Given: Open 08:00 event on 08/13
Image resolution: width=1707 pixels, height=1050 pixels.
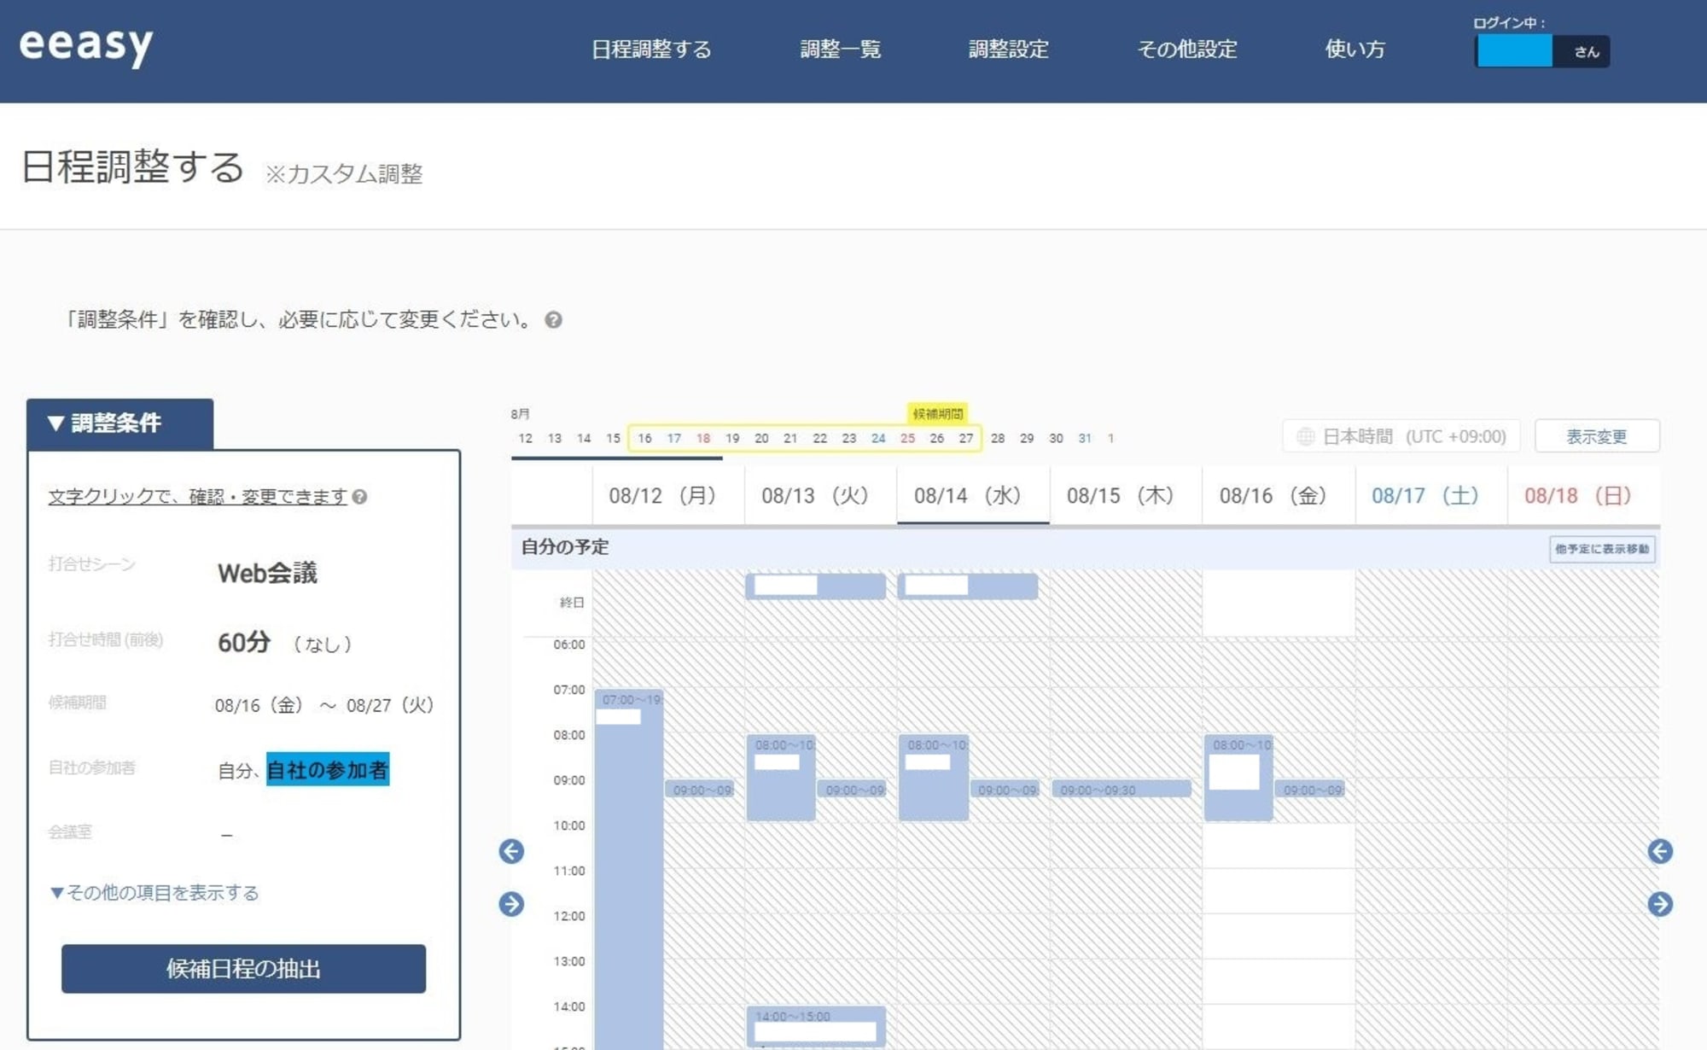Looking at the screenshot, I should 781,778.
